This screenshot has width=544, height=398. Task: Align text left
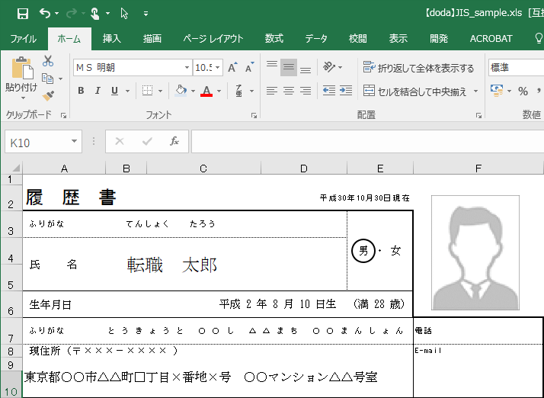tap(272, 91)
